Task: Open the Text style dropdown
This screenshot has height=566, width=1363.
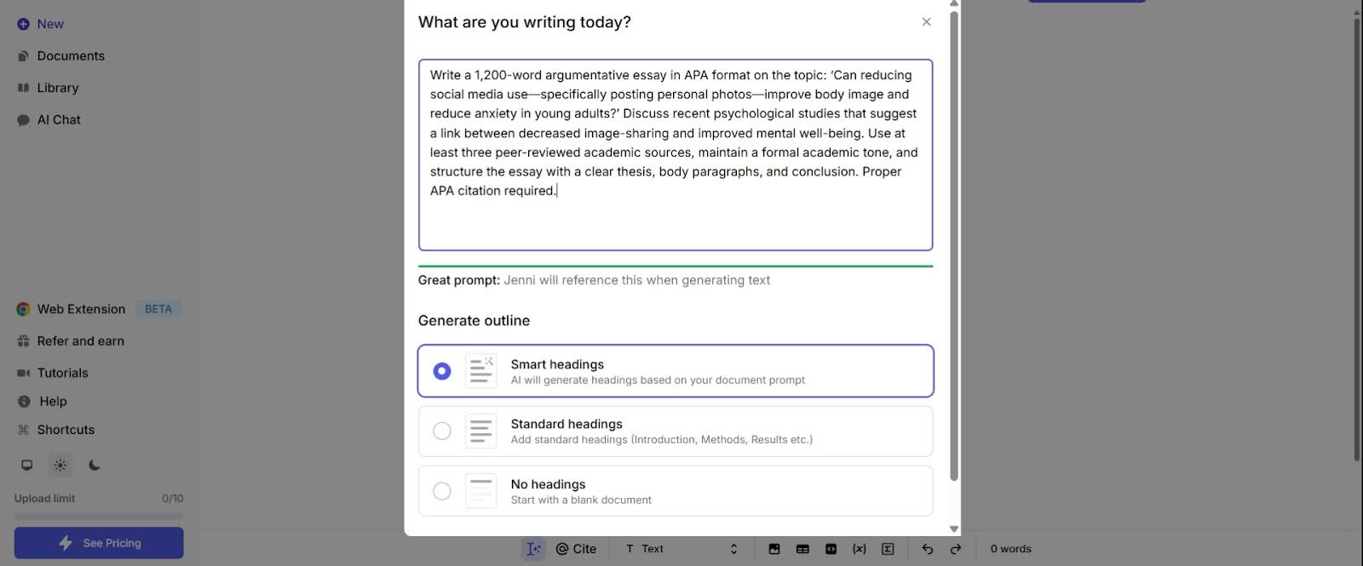Action: tap(681, 549)
